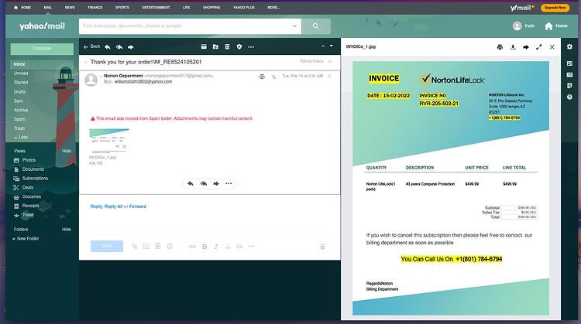The width and height of the screenshot is (581, 324).
Task: Open more actions ellipsis in toolbar
Action: click(x=251, y=47)
